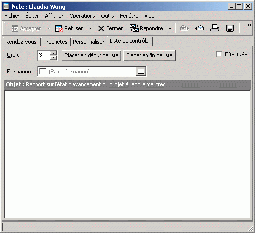Open the Fichier menu
The height and width of the screenshot is (233, 255).
pyautogui.click(x=12, y=16)
